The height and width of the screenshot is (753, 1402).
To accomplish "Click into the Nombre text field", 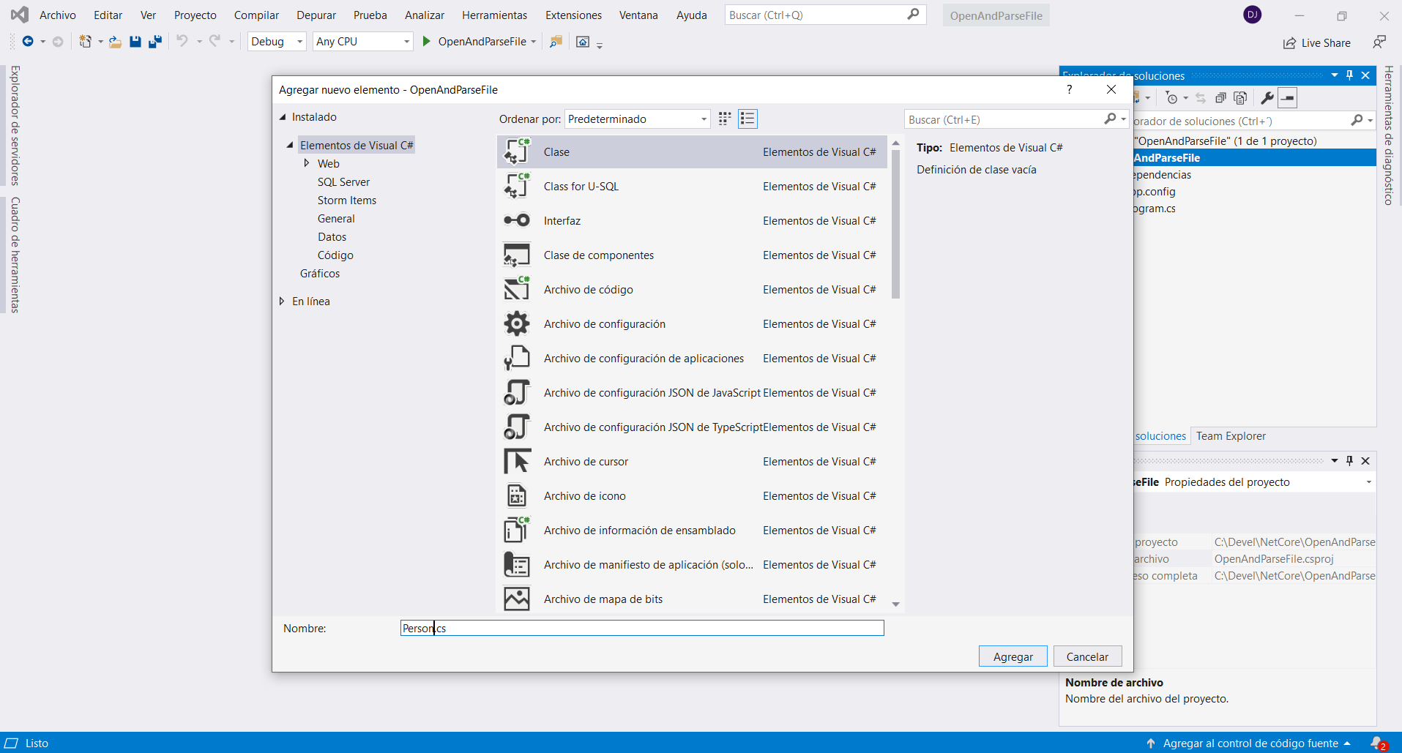I will coord(641,628).
